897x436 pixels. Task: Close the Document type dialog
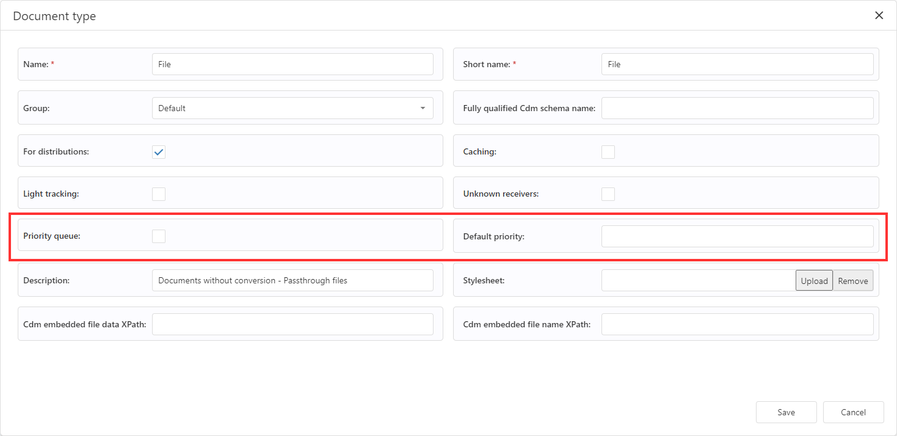click(879, 16)
